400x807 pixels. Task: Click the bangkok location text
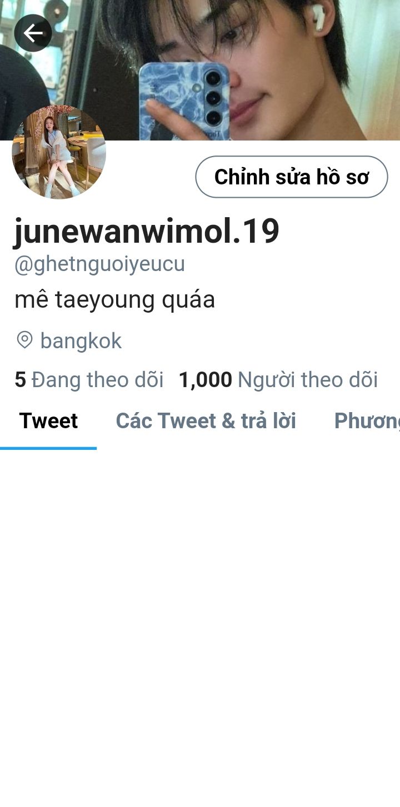pos(81,340)
